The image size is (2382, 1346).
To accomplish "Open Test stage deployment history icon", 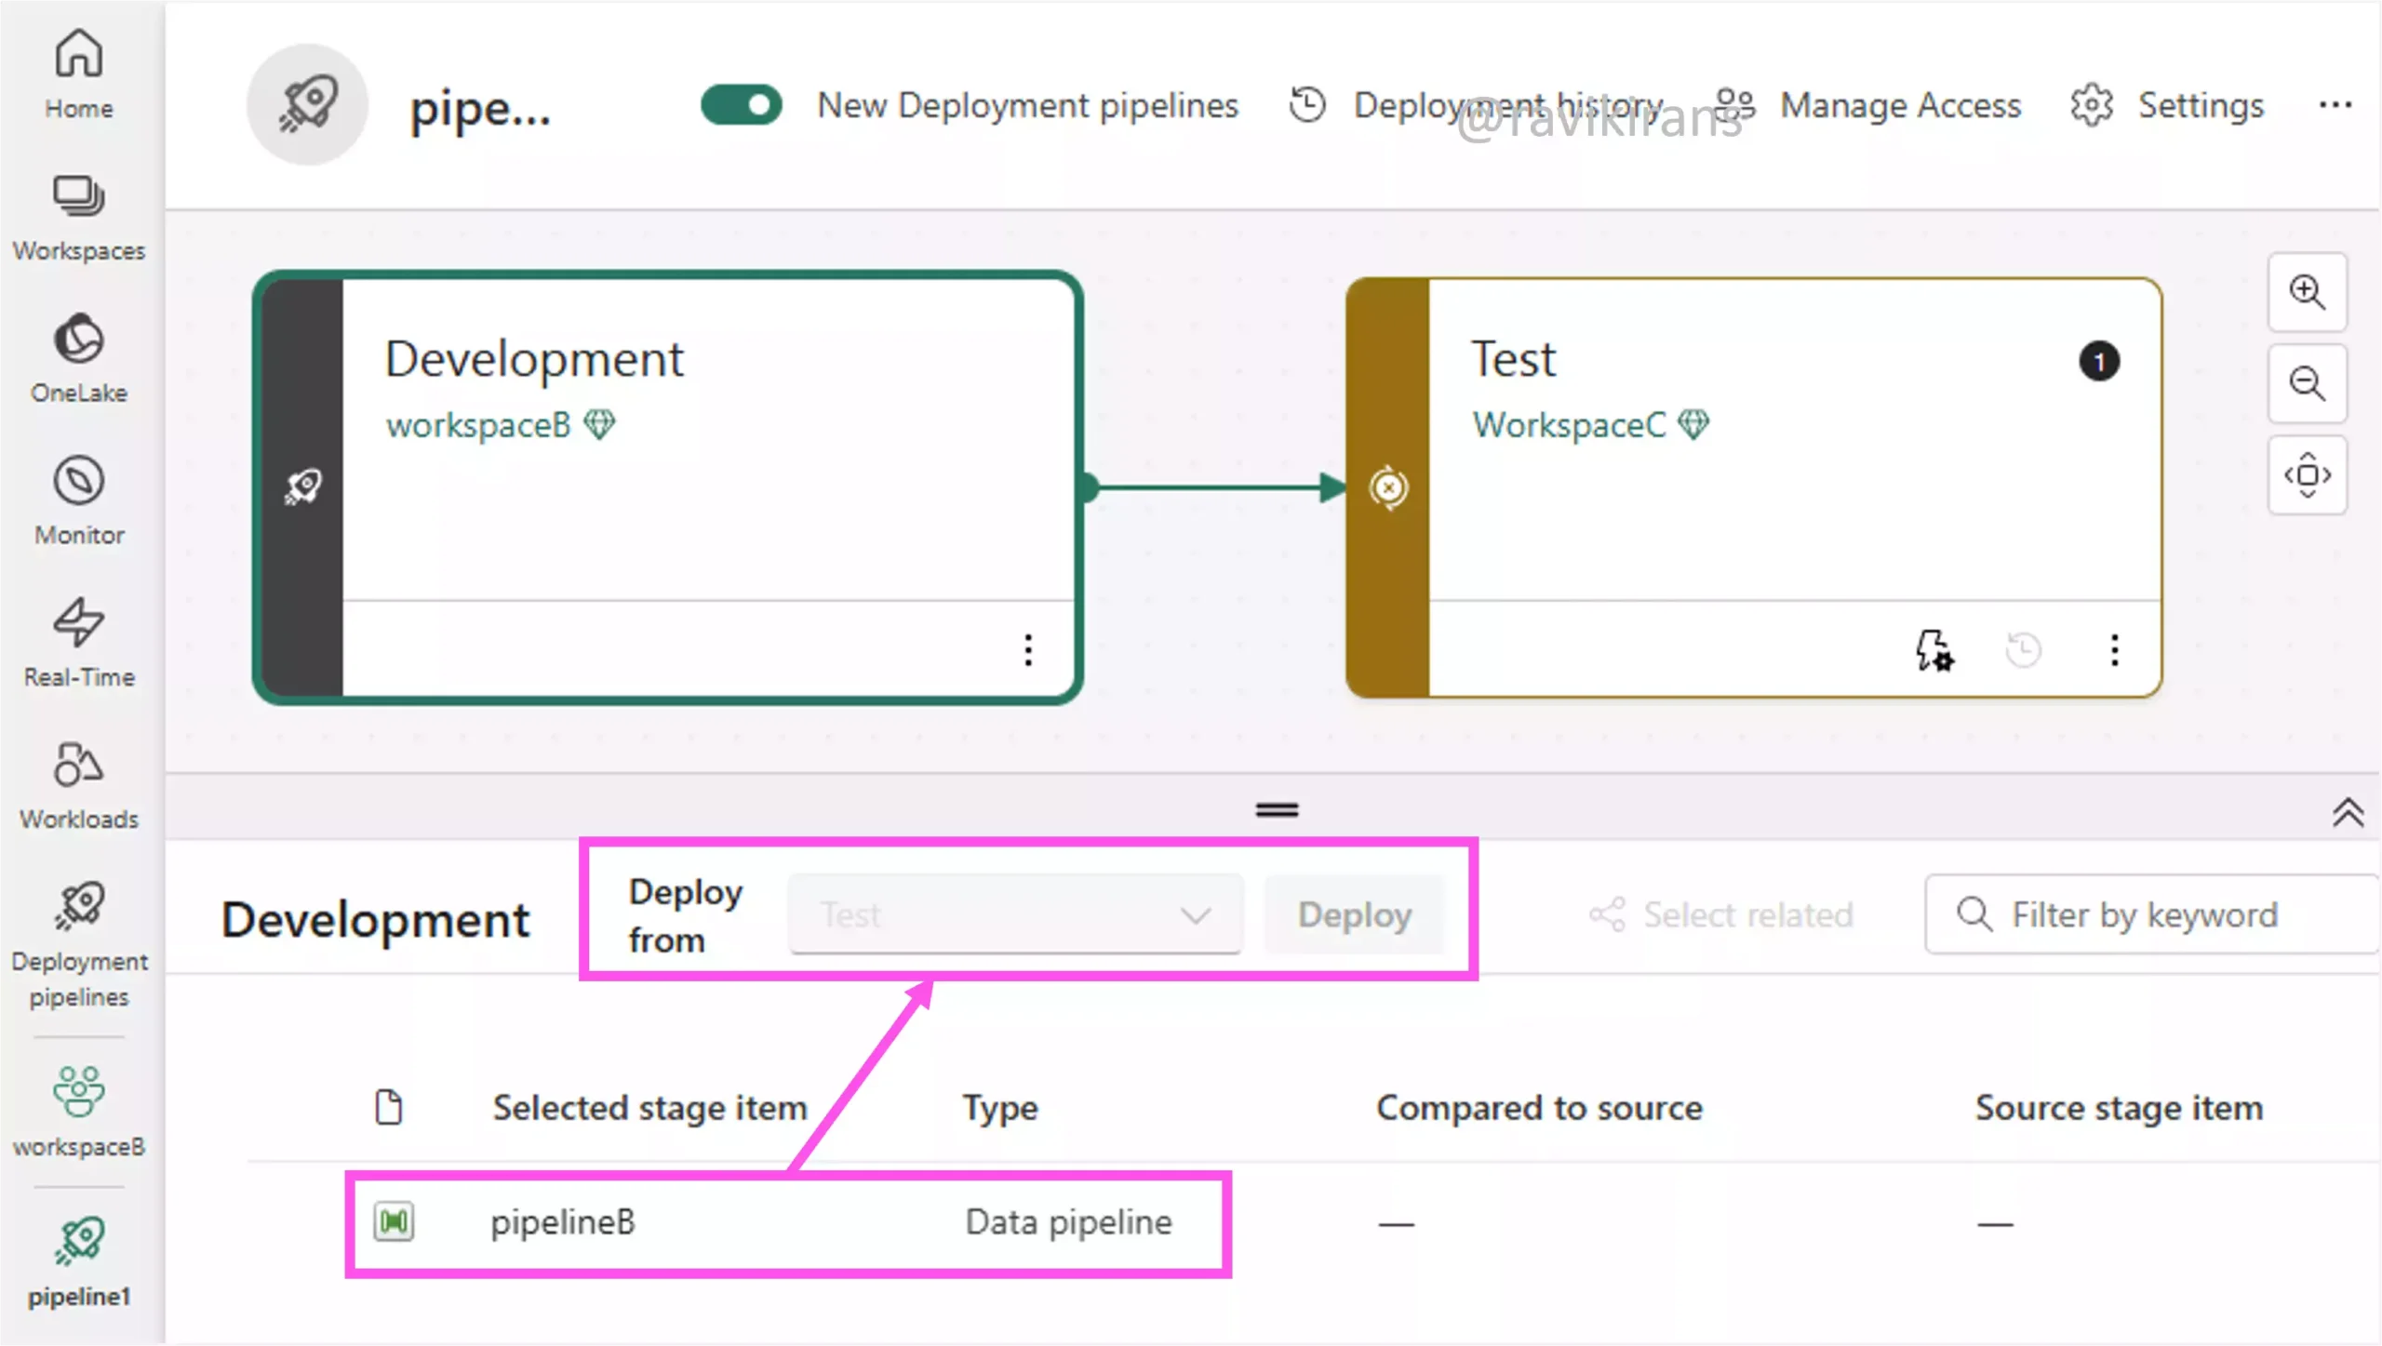I will [x=2023, y=649].
